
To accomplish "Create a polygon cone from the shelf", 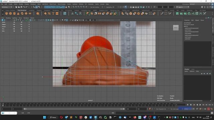I will pos(18,13).
